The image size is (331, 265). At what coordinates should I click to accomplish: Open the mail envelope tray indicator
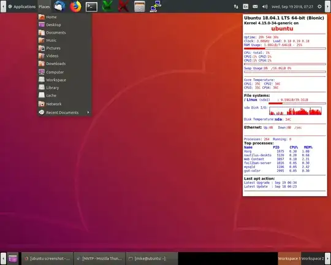255,7
